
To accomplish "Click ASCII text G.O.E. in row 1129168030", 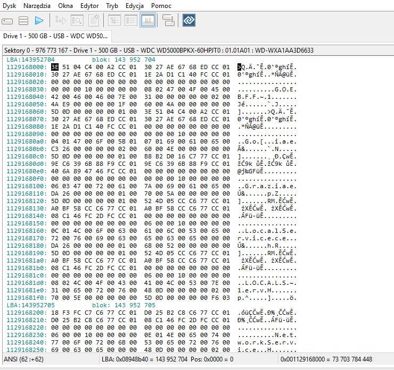I will 286,89.
